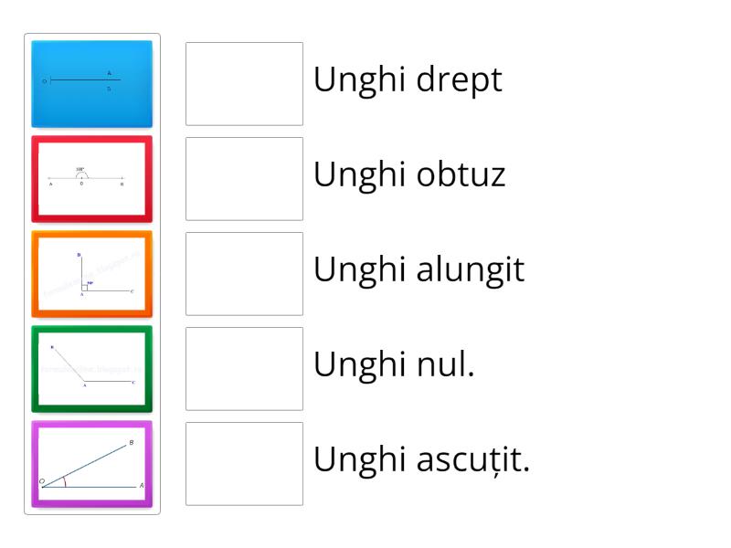Click the Unghi drept text label
The height and width of the screenshot is (548, 731).
[x=408, y=80]
